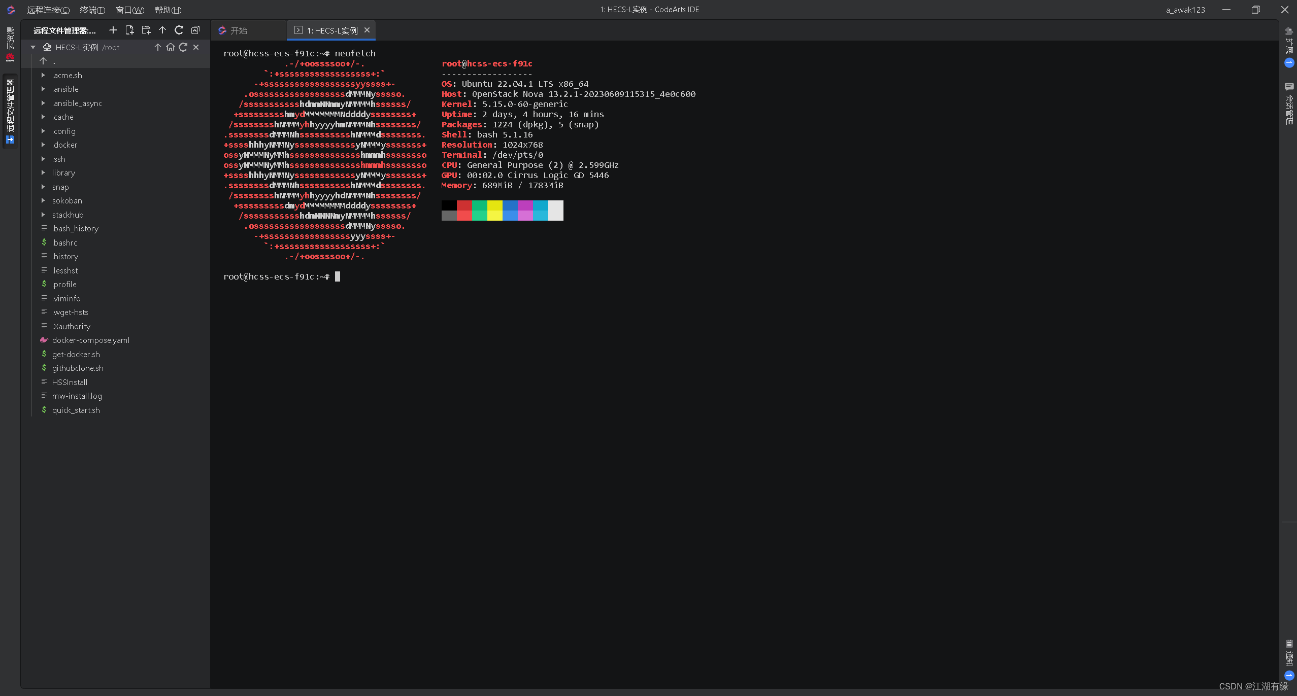Click the up arrow on the HECS-L实例 row

point(158,47)
